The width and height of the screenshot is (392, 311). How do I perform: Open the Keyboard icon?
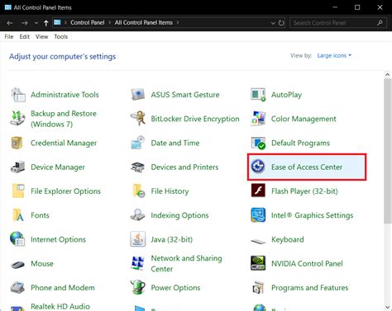(258, 241)
